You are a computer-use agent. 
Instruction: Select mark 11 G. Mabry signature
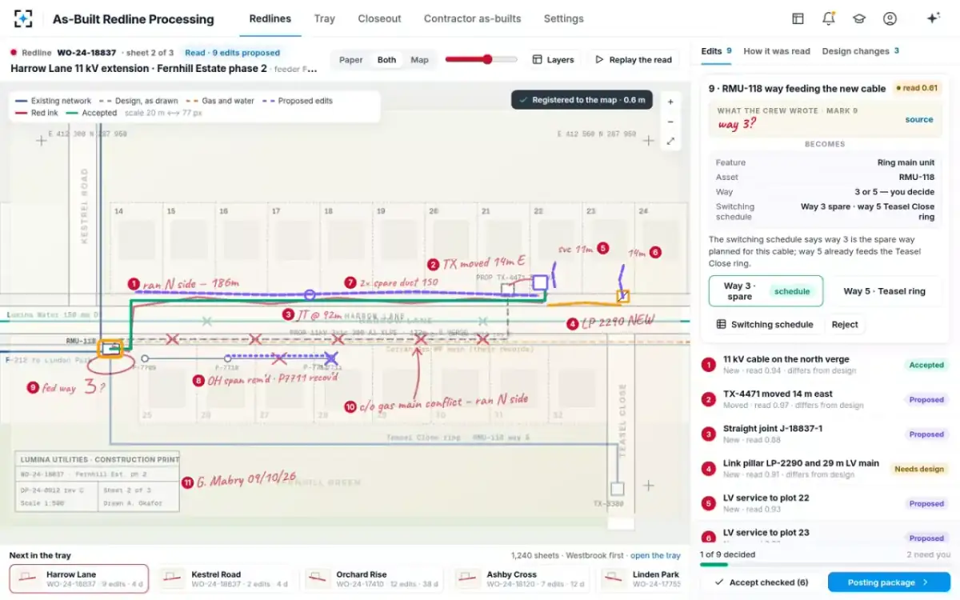point(187,482)
